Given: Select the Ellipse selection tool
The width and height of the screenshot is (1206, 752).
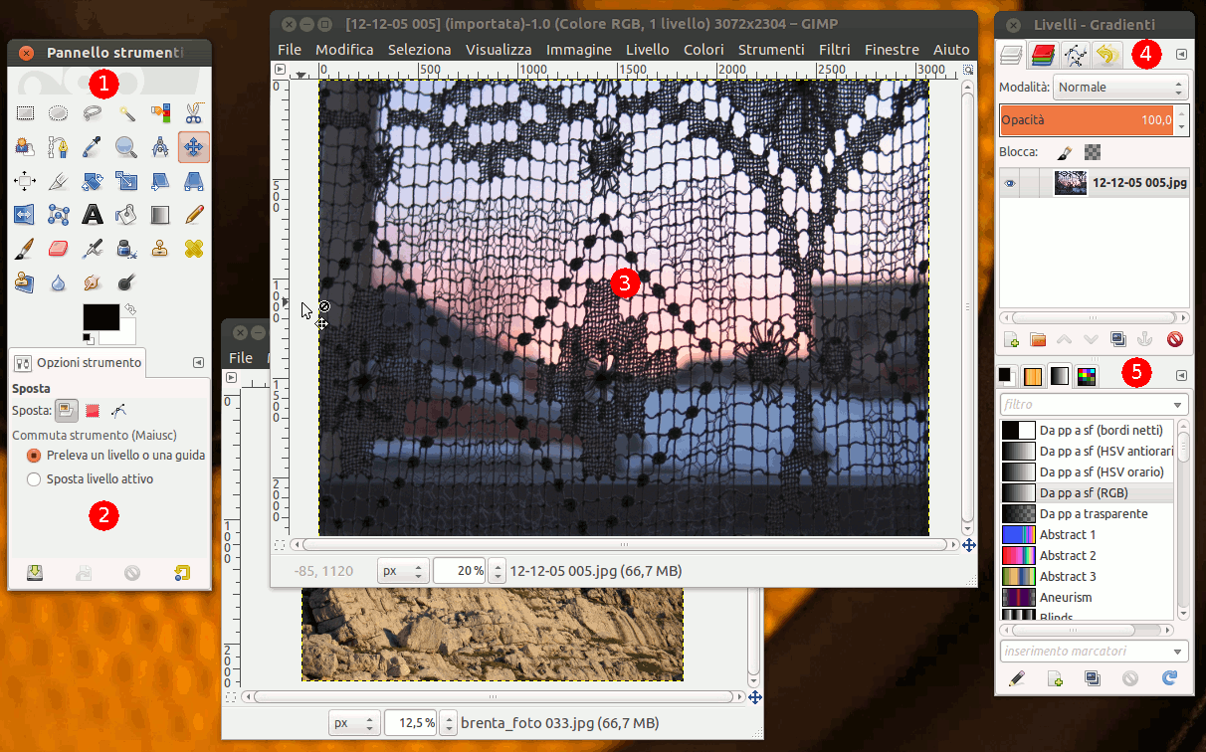Looking at the screenshot, I should [59, 112].
